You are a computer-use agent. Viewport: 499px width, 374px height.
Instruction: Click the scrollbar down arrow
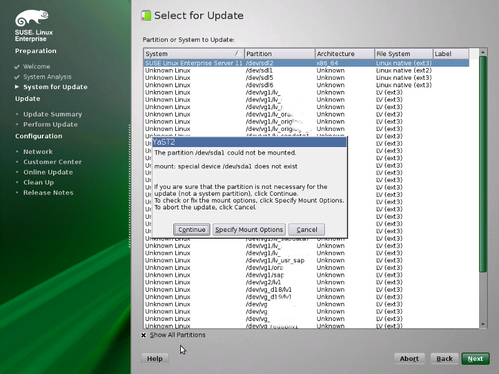coord(483,324)
